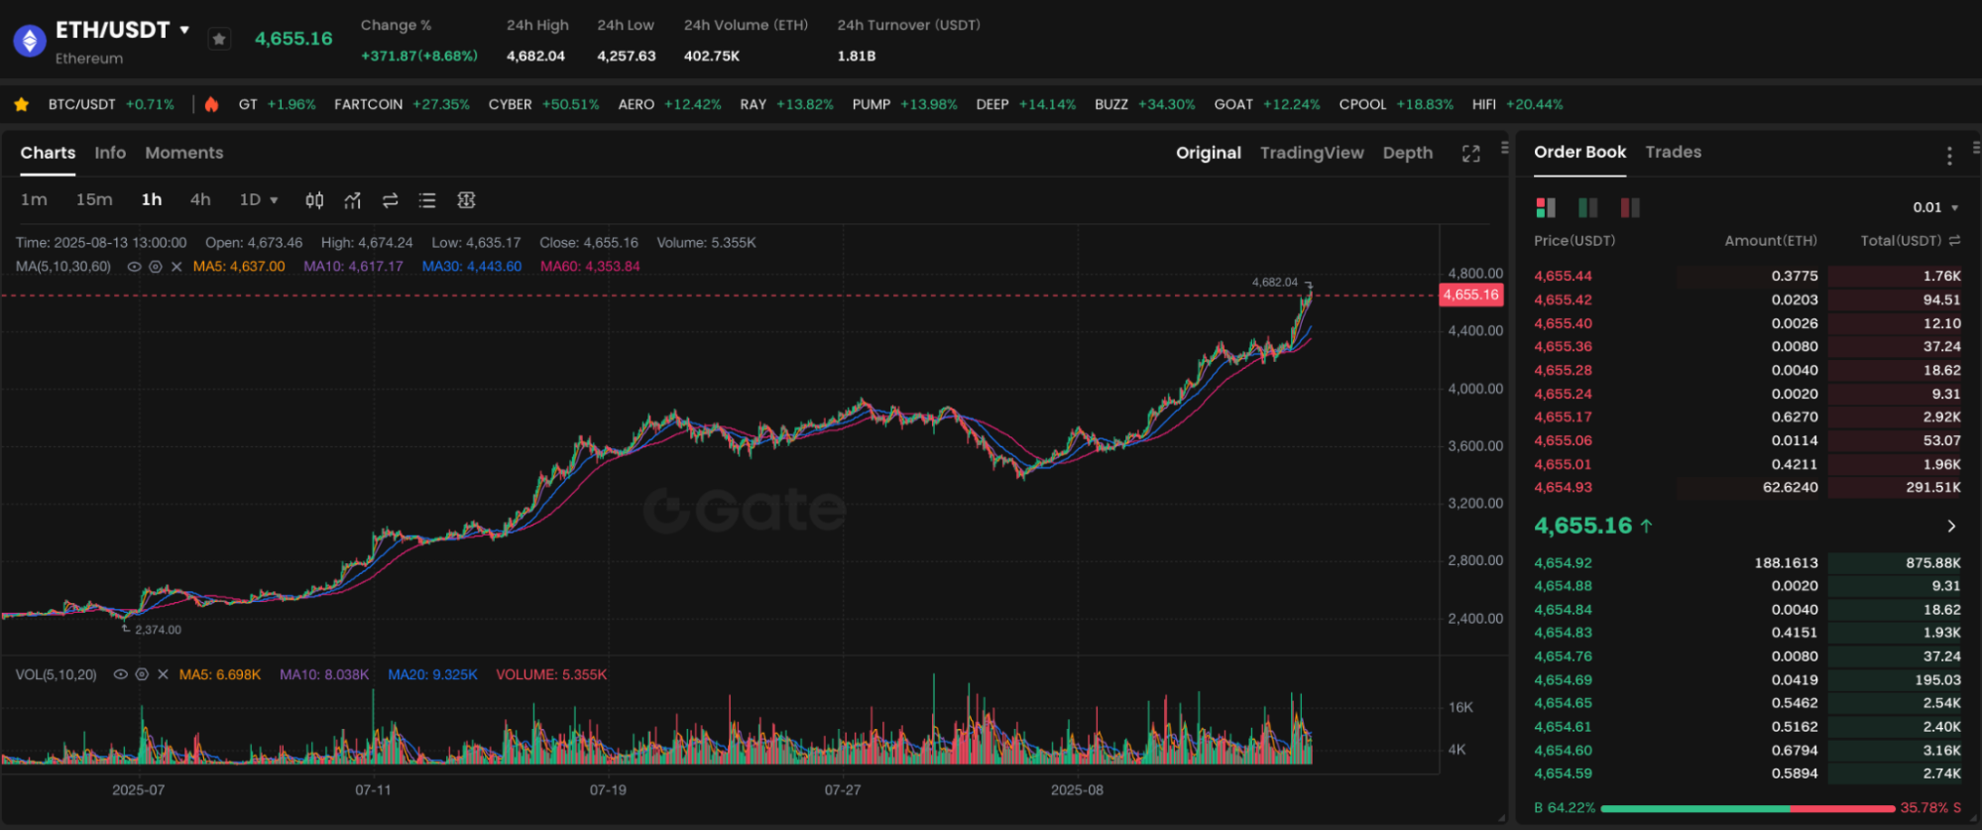Switch chart to TradingView view
Viewport: 1982px width, 831px height.
(x=1311, y=153)
